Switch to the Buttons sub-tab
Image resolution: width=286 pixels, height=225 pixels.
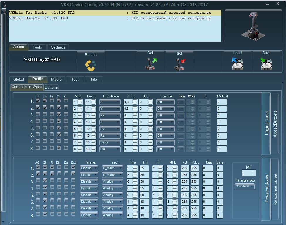pyautogui.click(x=51, y=87)
